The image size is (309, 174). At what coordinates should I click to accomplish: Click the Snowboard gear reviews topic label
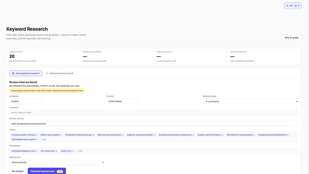pos(23,135)
